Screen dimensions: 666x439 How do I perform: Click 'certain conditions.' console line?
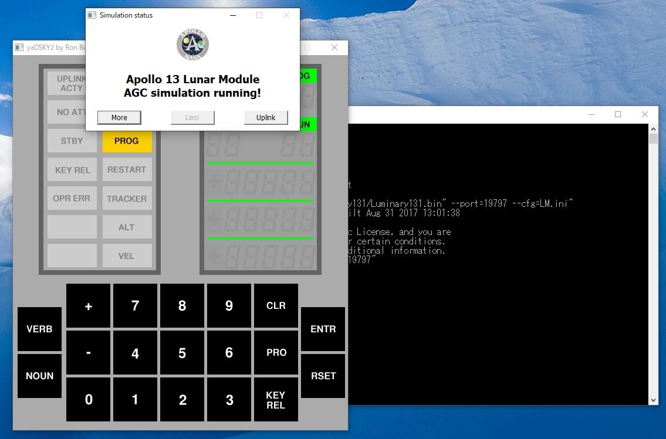click(x=401, y=241)
